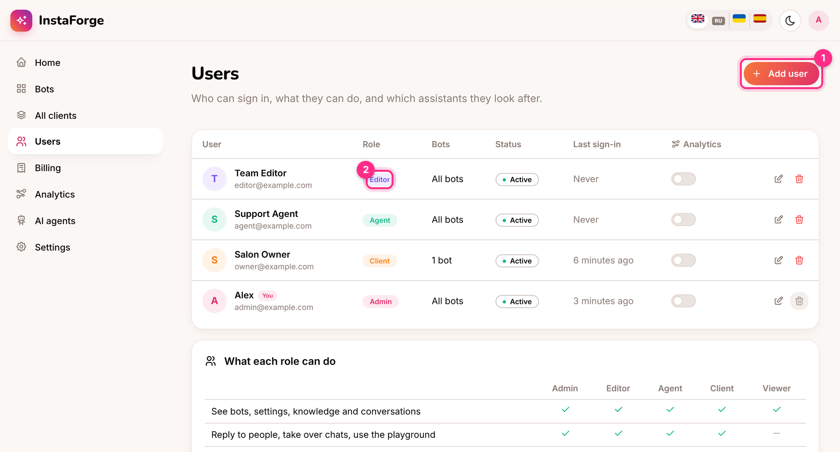The image size is (840, 452).
Task: Open All clients page
Action: click(x=85, y=115)
